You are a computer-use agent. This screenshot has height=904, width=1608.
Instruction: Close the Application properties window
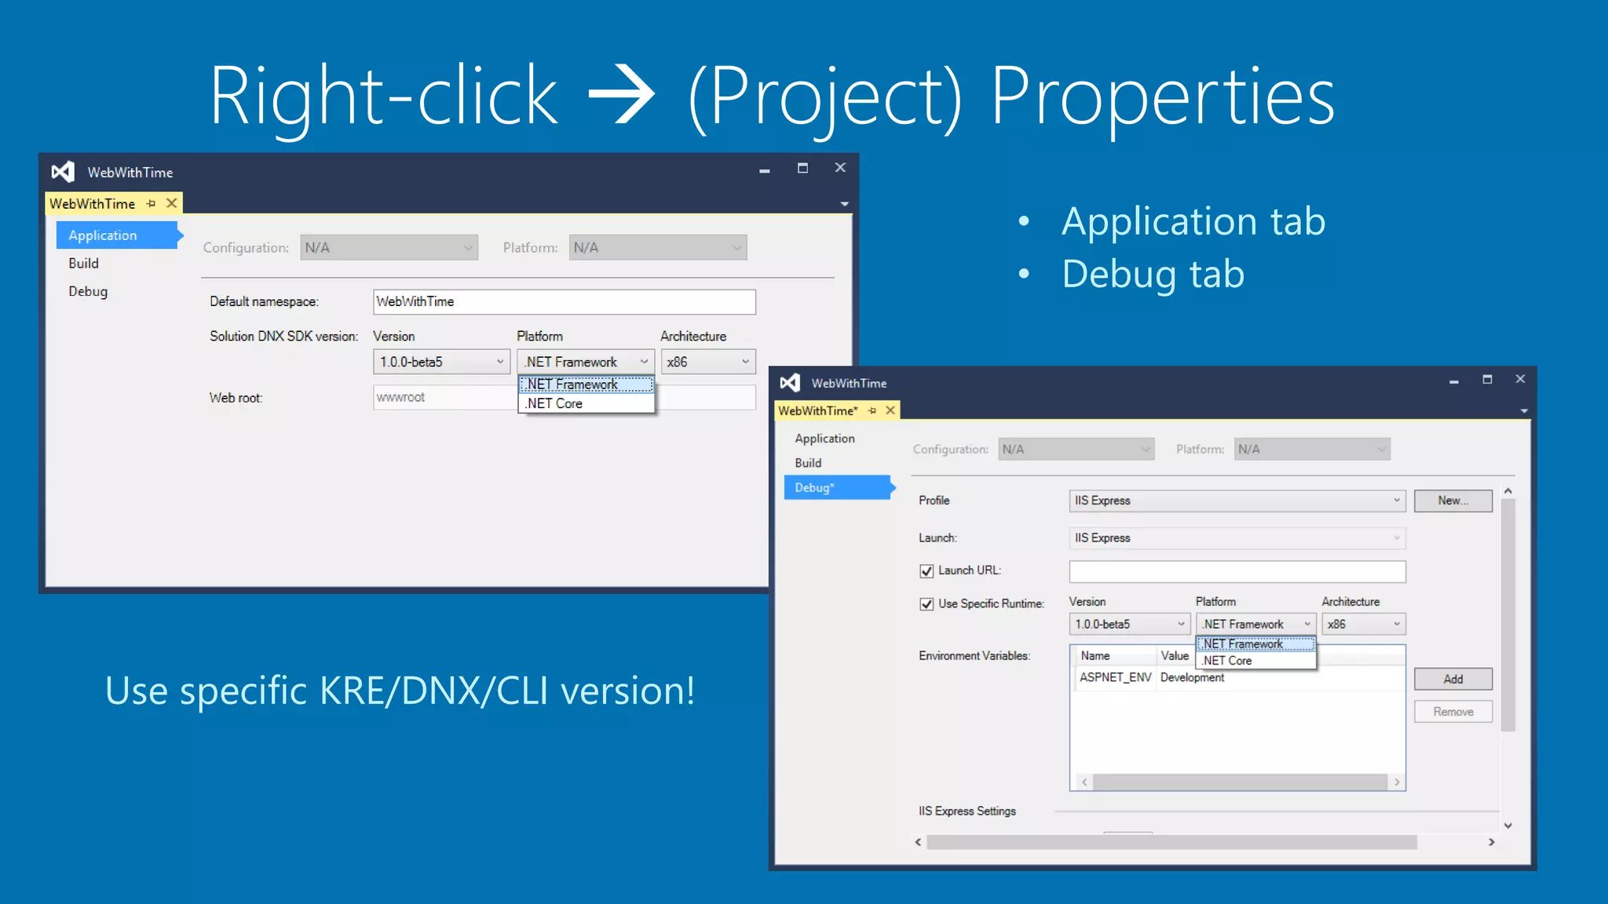click(840, 167)
